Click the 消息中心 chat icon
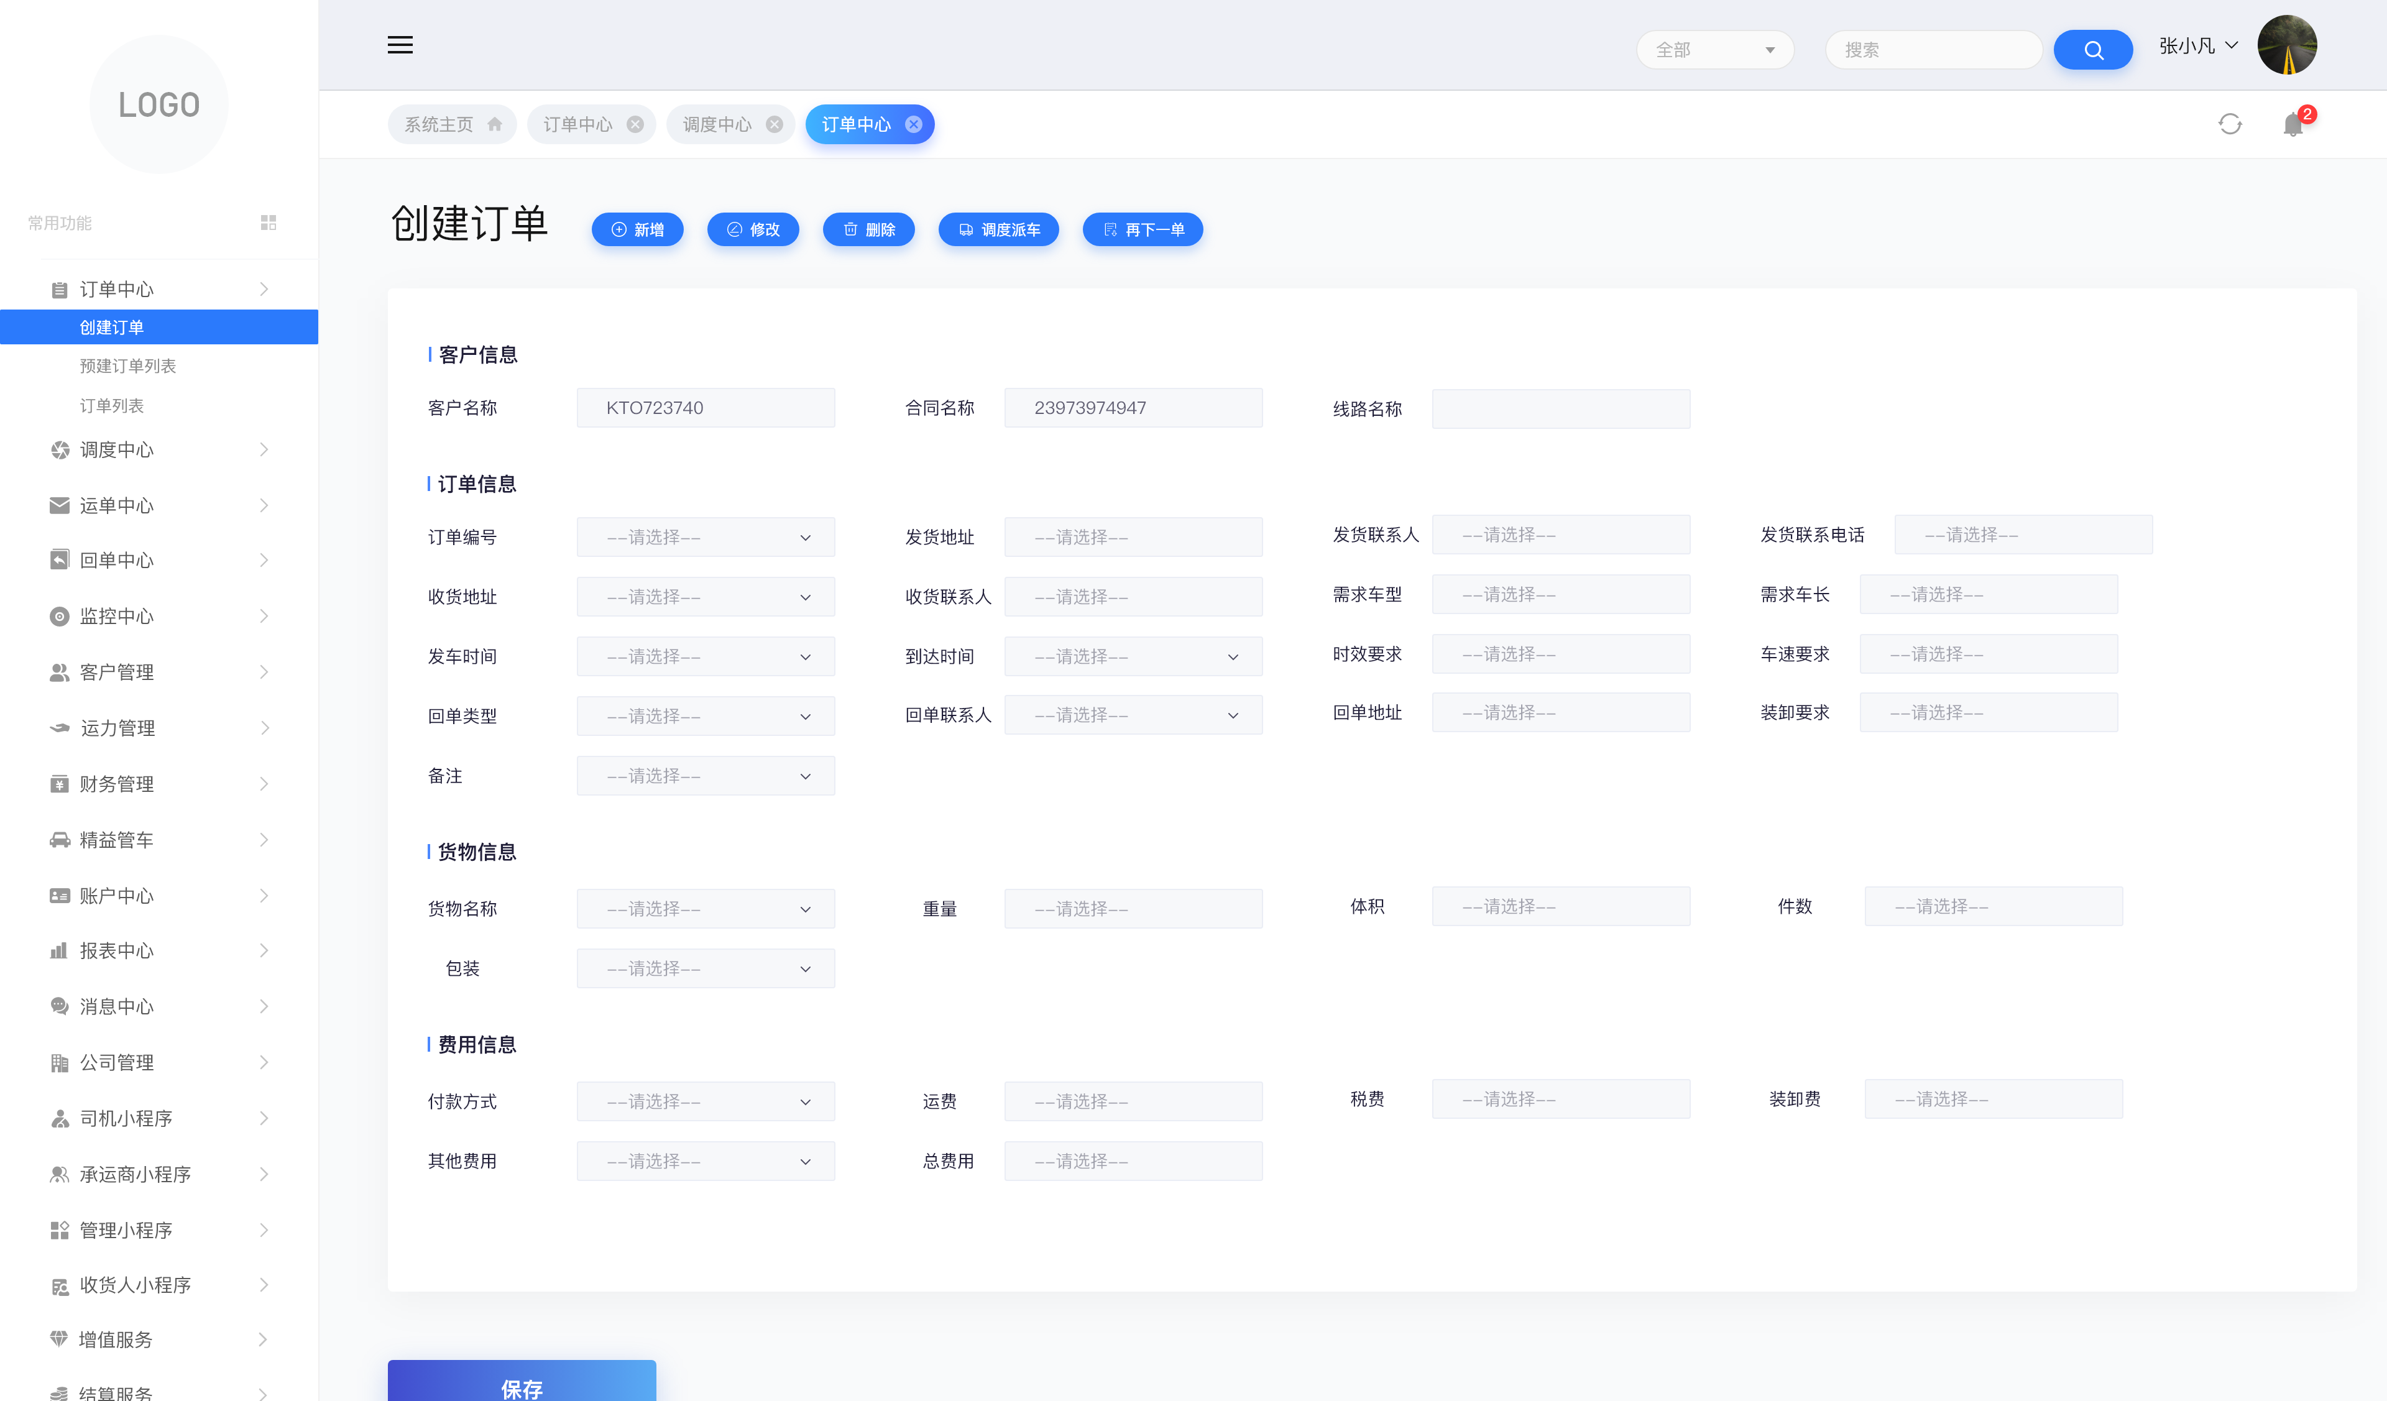The image size is (2387, 1401). point(58,1006)
